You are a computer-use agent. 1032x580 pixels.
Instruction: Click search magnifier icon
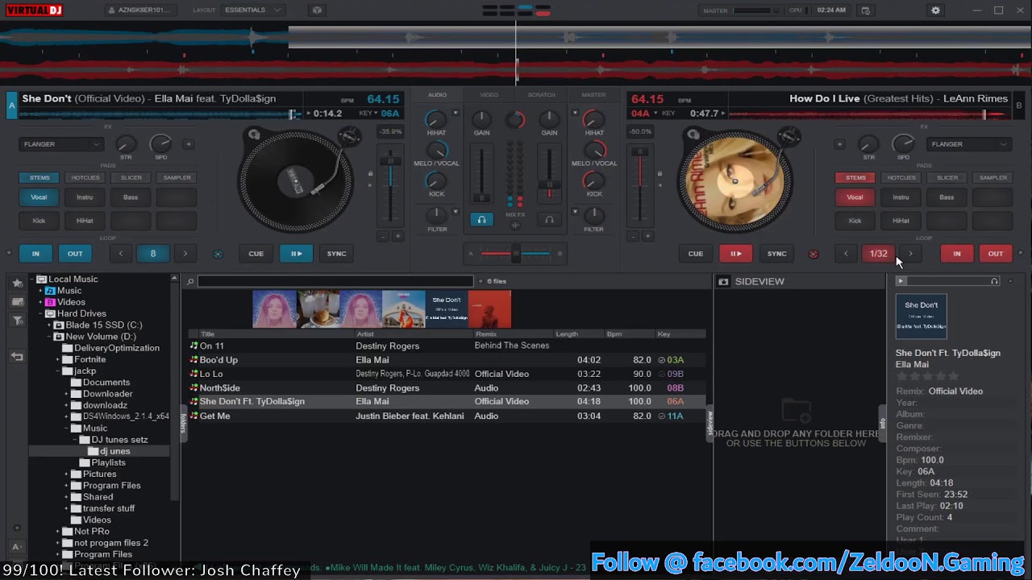190,281
